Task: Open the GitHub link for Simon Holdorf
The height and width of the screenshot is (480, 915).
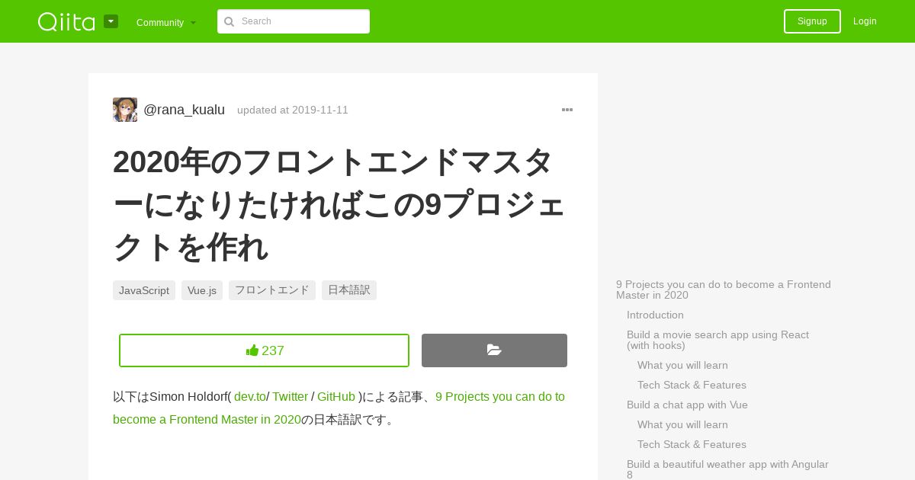Action: (x=336, y=397)
